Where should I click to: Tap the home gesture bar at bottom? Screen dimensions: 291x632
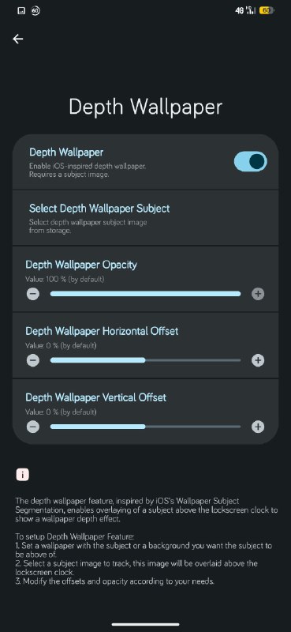click(145, 624)
